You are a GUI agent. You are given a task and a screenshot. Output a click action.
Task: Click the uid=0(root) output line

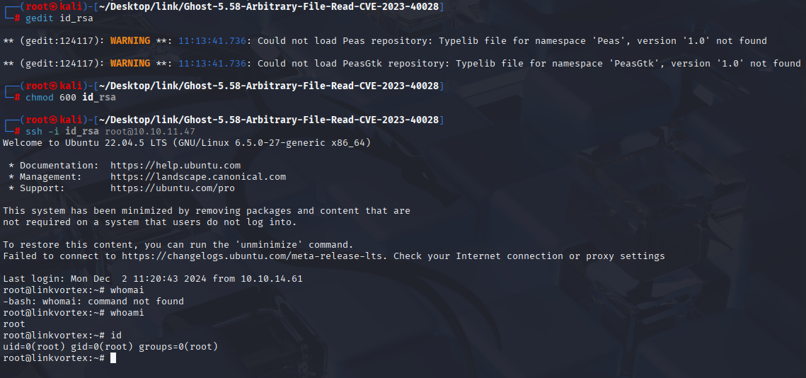click(x=110, y=347)
